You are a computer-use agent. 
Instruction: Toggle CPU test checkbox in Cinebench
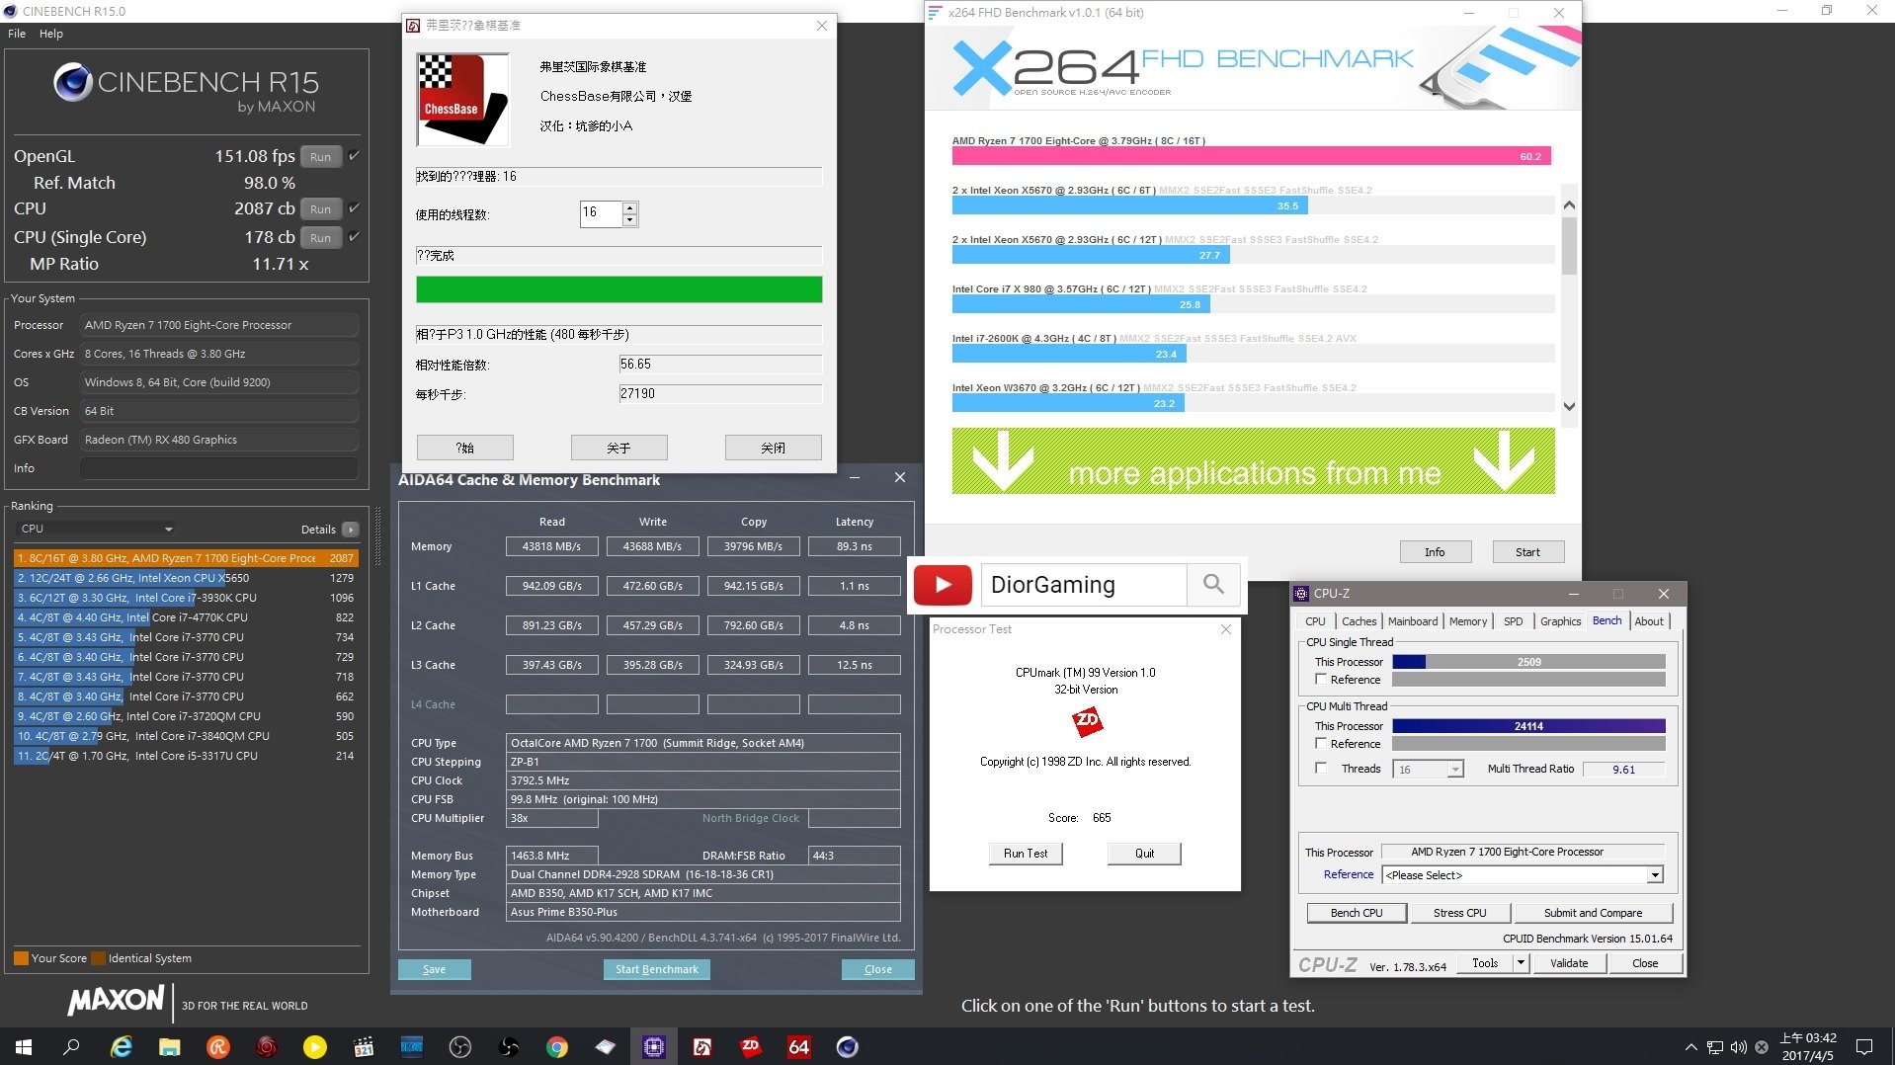pos(354,207)
